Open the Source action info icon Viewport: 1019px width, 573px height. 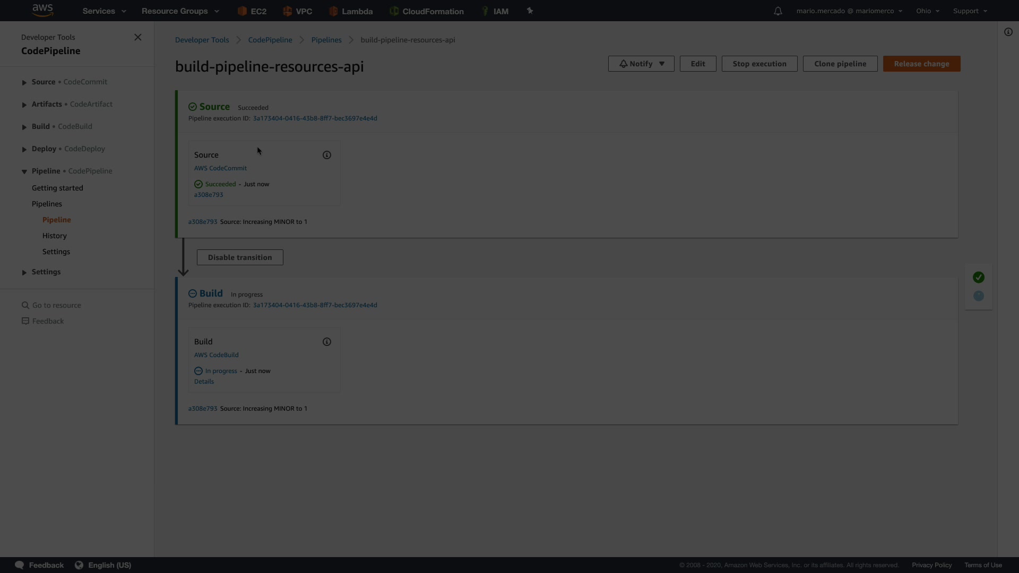(x=327, y=155)
